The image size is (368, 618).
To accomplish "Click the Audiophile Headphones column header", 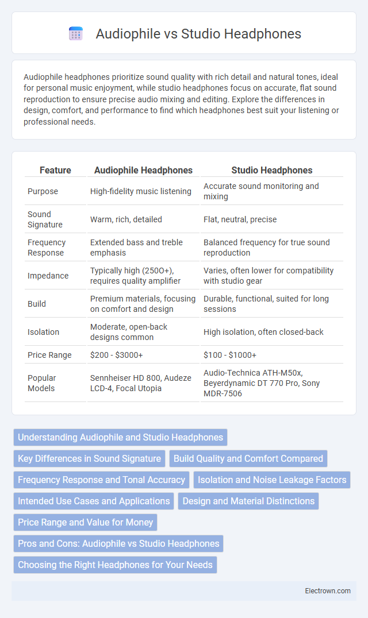I will (x=143, y=170).
